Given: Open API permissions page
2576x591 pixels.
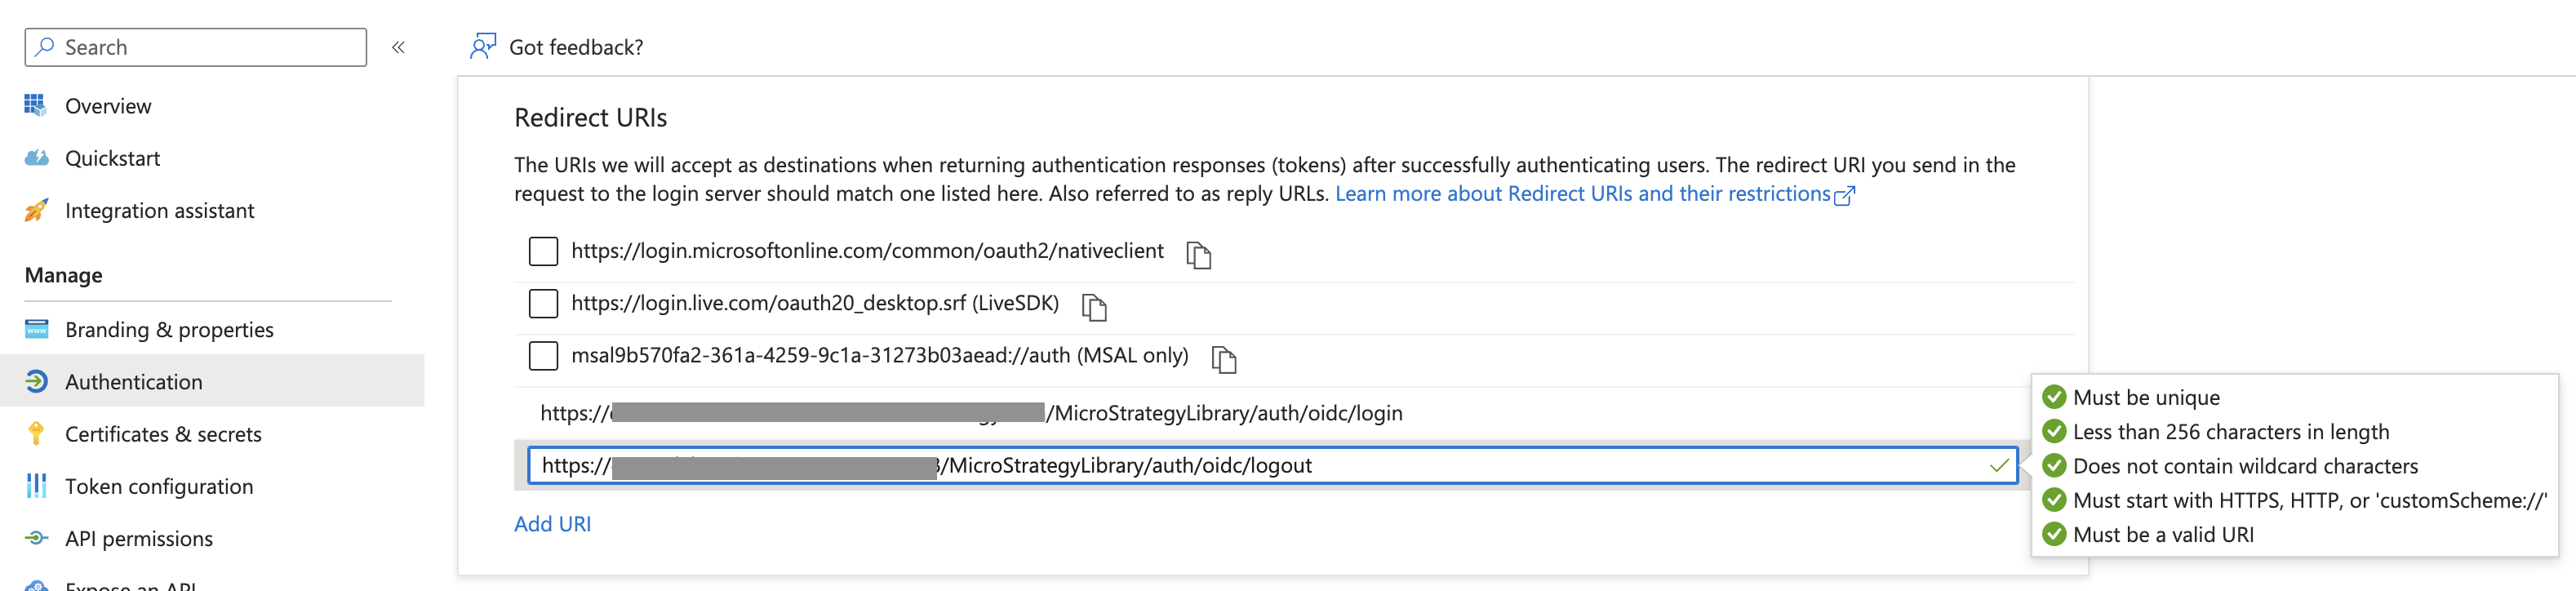Looking at the screenshot, I should (x=138, y=539).
